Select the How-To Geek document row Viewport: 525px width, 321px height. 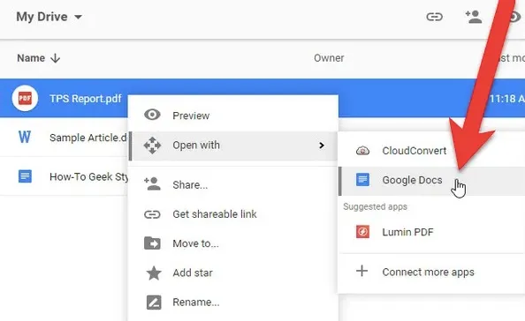coord(64,176)
